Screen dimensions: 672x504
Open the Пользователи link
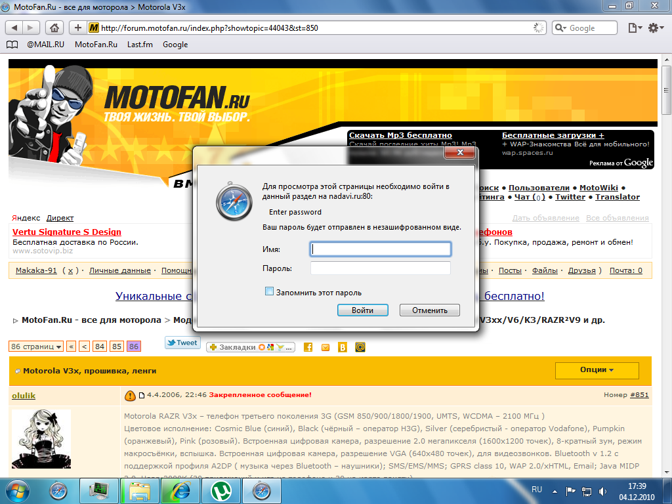(x=539, y=188)
